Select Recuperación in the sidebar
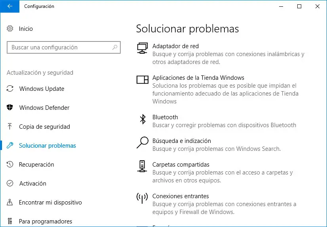This screenshot has width=327, height=227. (x=36, y=165)
